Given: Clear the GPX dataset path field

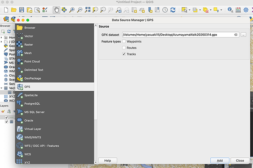Looking at the screenshot, I should (236, 35).
